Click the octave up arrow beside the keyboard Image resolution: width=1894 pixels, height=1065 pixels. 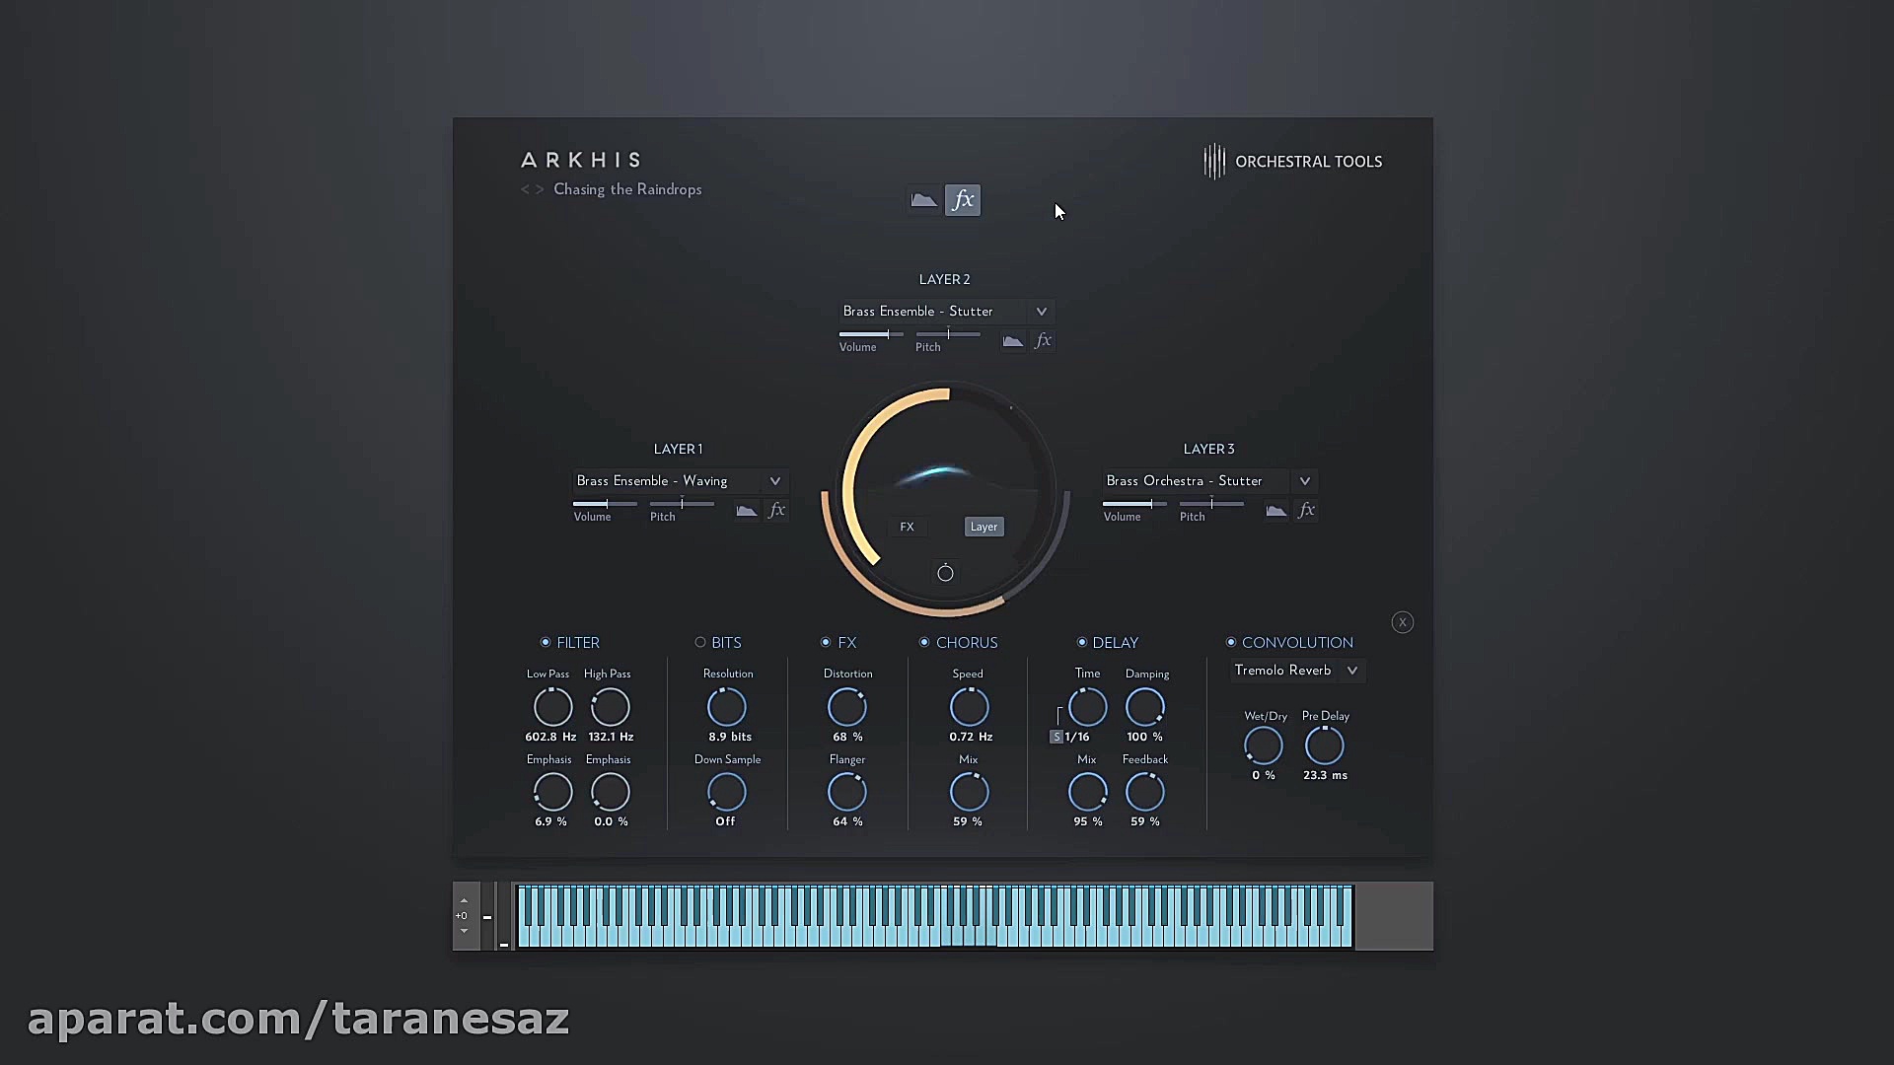pyautogui.click(x=464, y=899)
